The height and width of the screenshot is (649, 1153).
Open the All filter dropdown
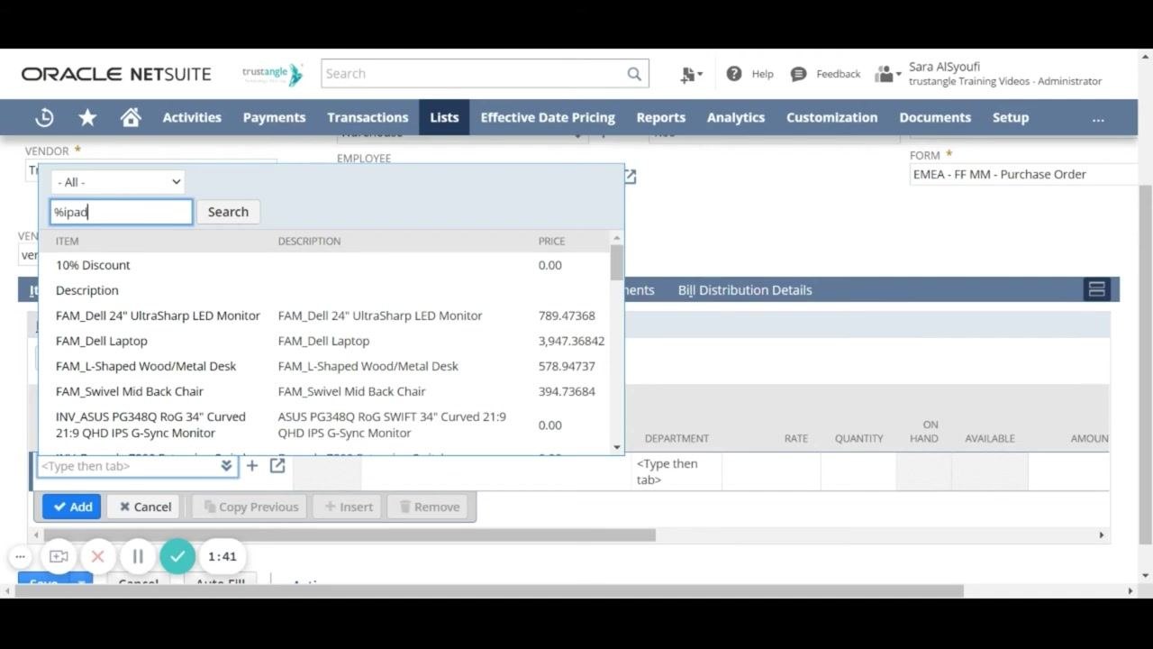click(118, 182)
